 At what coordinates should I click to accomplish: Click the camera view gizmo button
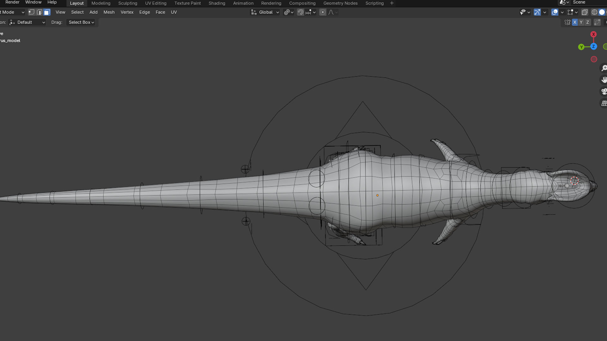(604, 92)
